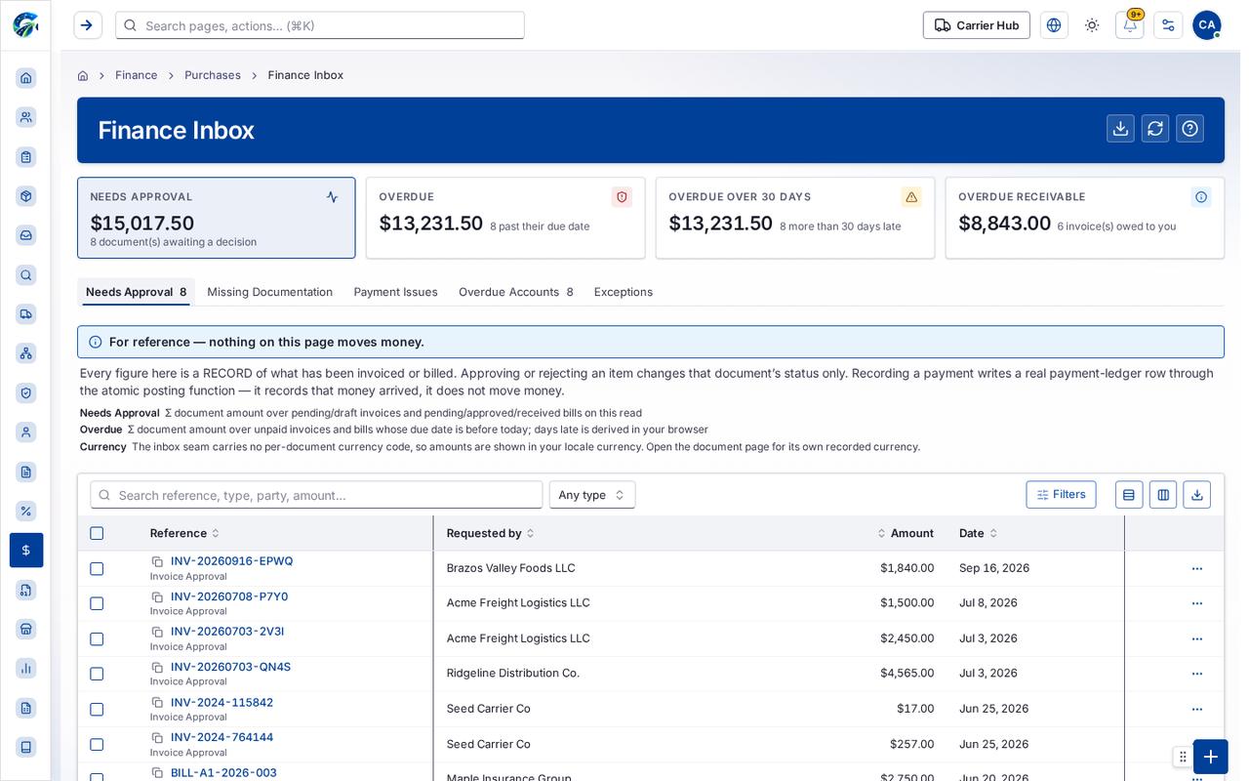Screen dimensions: 1249x781
Task: Click the export download icon beside the table view icons
Action: click(1197, 495)
